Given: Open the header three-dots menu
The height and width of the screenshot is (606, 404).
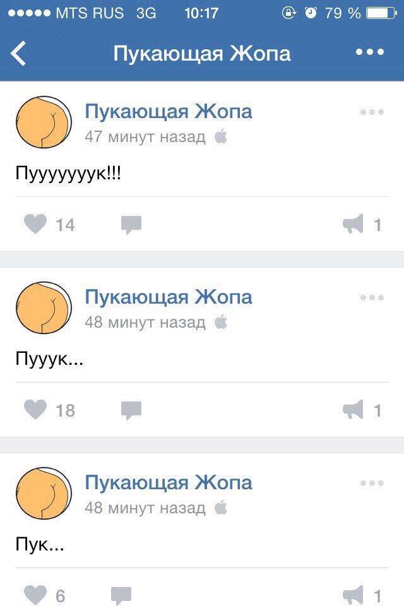Looking at the screenshot, I should click(369, 52).
